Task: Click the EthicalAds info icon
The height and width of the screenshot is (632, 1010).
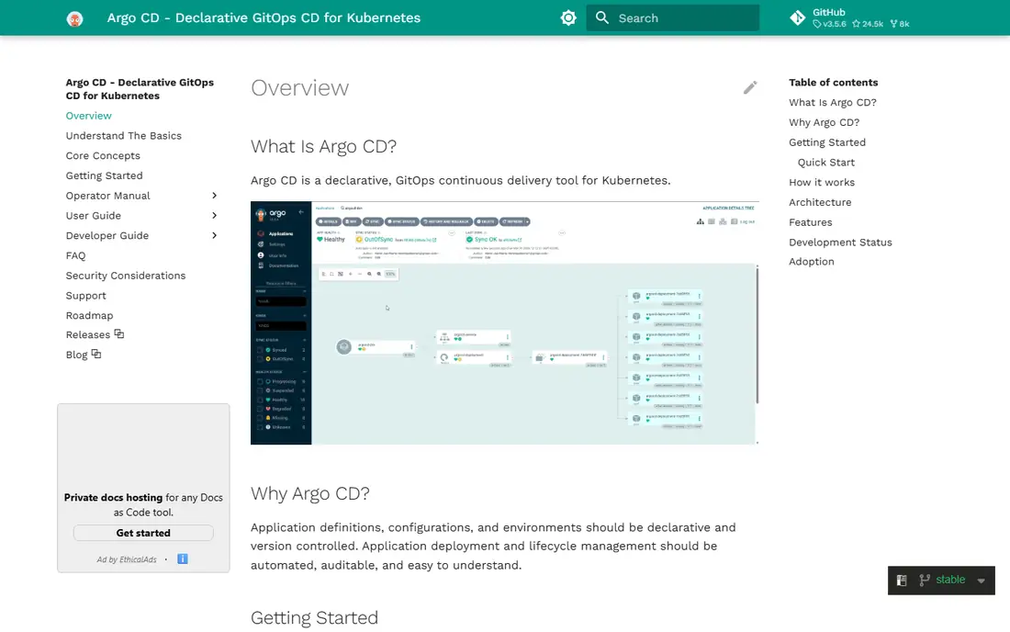Action: [183, 559]
